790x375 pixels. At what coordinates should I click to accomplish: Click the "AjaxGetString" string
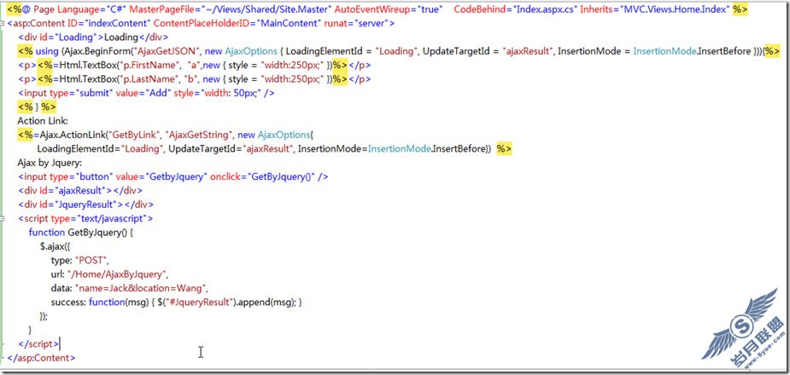click(200, 136)
